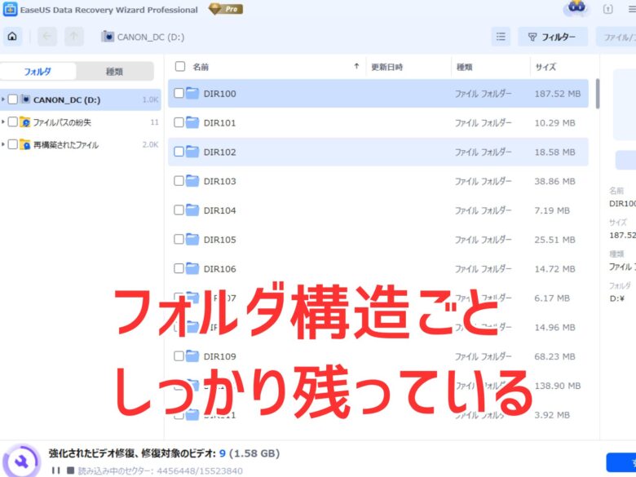This screenshot has height=477, width=636.
Task: Click the ファイルパスの紛失 folder icon
Action: 25,121
